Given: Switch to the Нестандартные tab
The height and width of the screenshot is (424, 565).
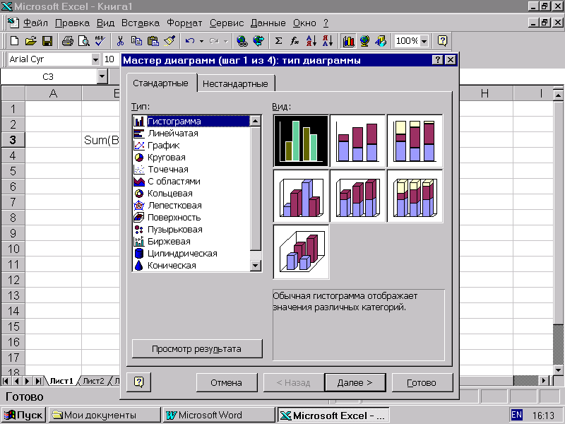Looking at the screenshot, I should coord(235,83).
